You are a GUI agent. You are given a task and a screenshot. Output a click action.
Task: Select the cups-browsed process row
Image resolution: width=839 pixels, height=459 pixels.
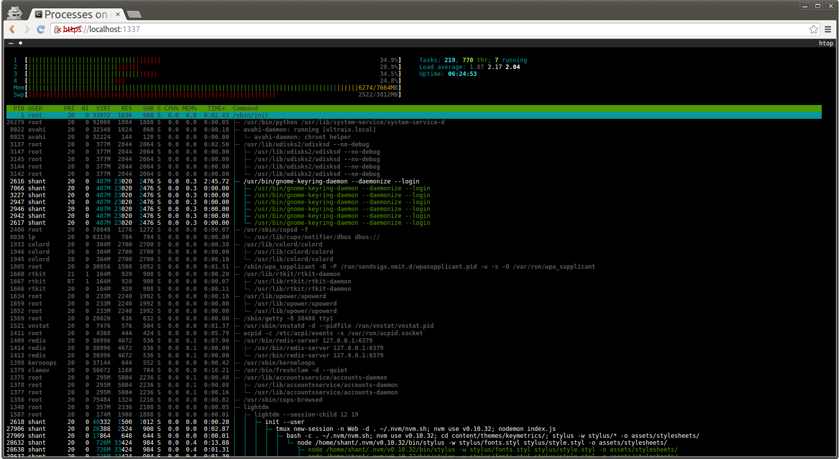[414, 400]
